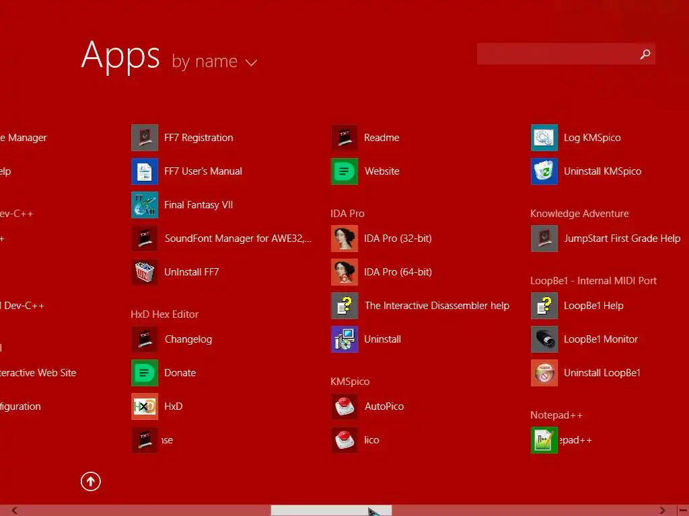The width and height of the screenshot is (689, 516).
Task: Launch Final Fantasy VII icon
Action: pos(145,205)
